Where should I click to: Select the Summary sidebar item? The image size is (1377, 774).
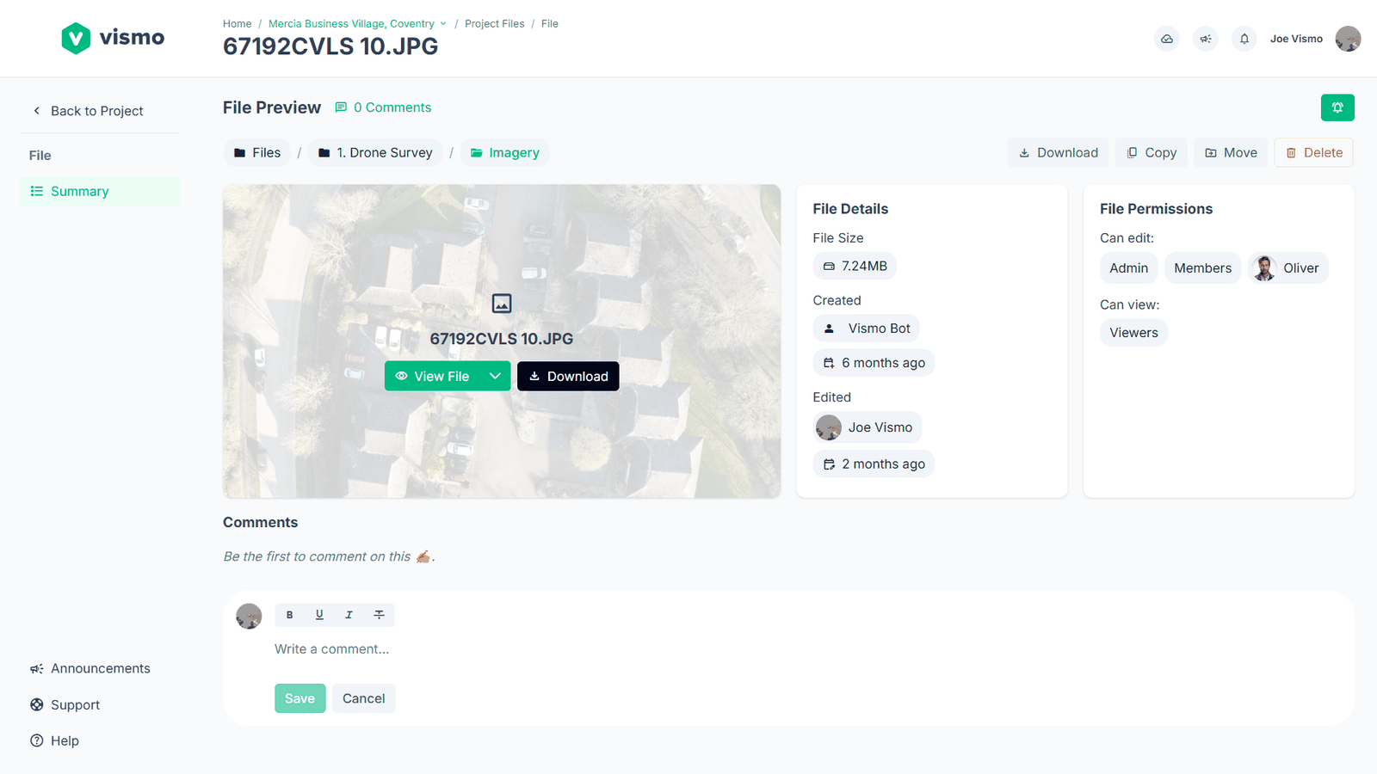[100, 191]
